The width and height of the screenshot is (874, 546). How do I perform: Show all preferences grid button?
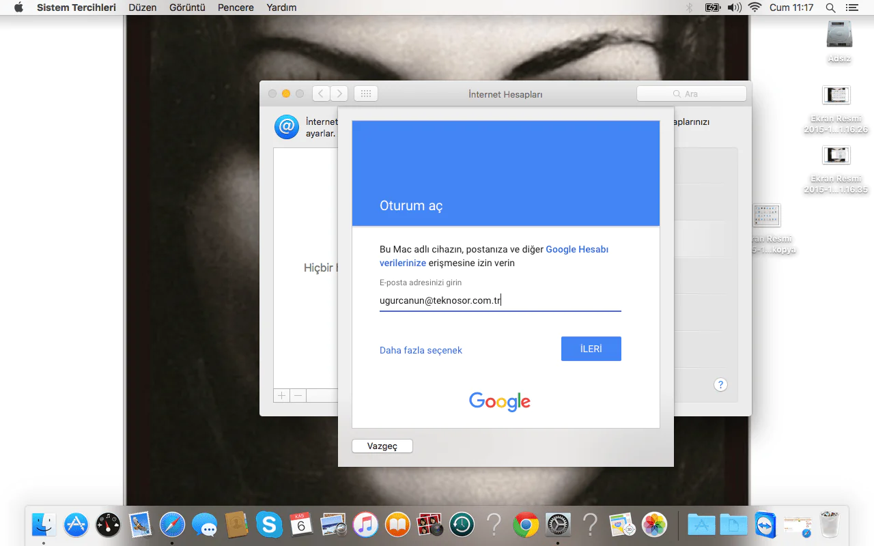pyautogui.click(x=366, y=94)
